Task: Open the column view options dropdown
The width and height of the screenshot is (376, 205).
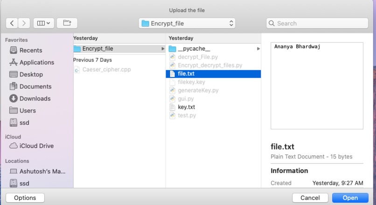Action: click(44, 23)
